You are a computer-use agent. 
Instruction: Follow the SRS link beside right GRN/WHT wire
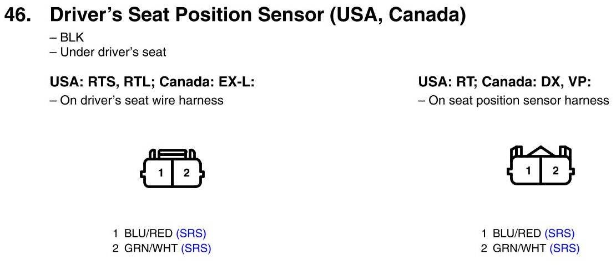point(564,248)
